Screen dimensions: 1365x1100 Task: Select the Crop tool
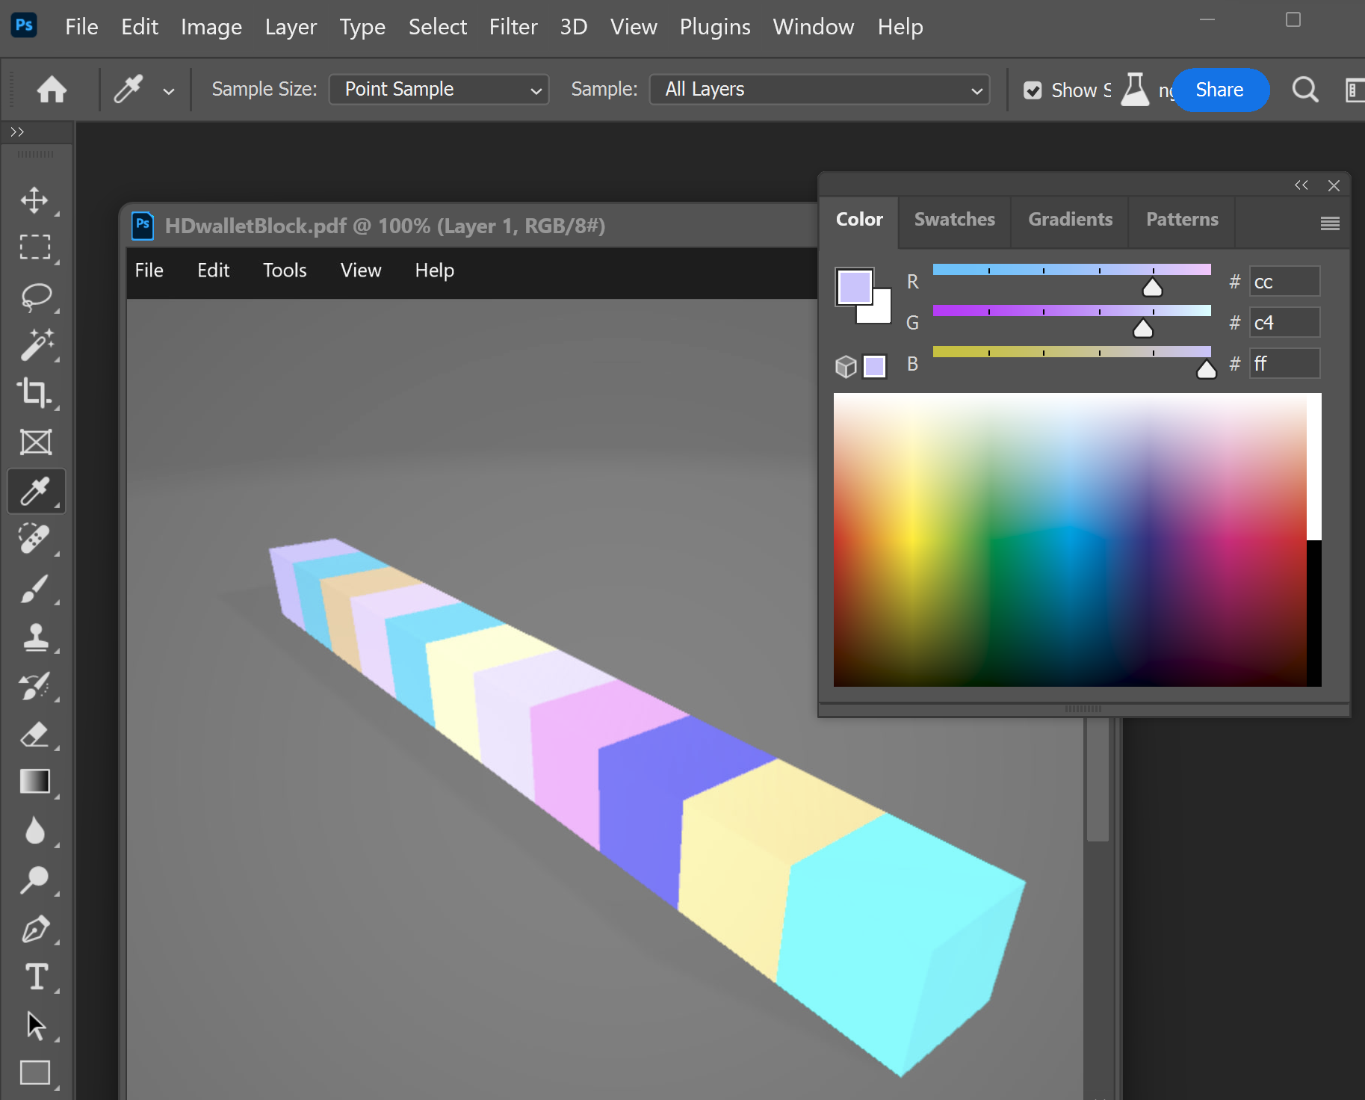[34, 392]
